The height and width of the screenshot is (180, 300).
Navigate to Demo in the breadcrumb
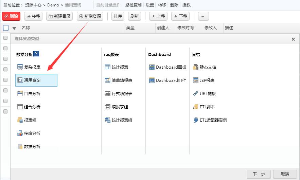53,5
